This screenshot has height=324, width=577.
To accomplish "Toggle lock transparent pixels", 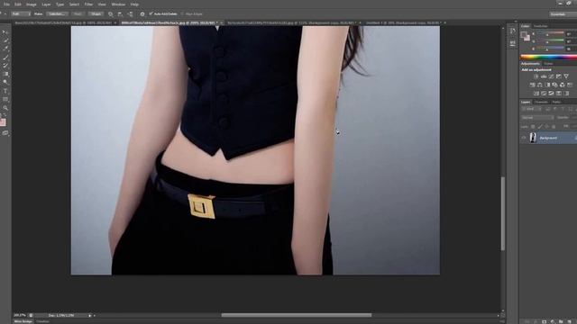I will tap(533, 126).
